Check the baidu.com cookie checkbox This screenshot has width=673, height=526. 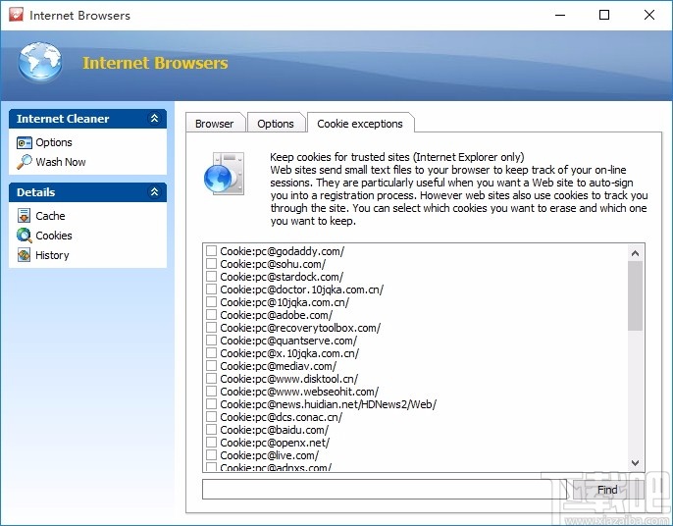(x=211, y=430)
